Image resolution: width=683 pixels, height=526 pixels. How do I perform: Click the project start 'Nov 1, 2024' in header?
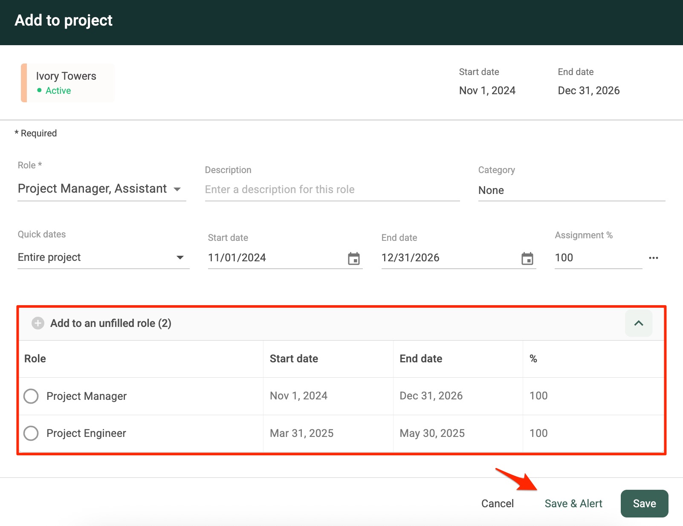point(487,90)
